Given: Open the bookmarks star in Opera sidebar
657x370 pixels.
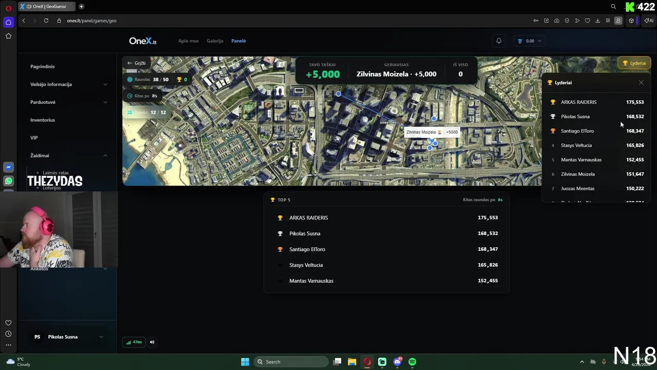Looking at the screenshot, I should (x=8, y=36).
